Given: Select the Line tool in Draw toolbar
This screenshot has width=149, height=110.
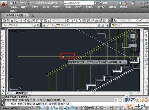Looking at the screenshot, I should [3, 32].
